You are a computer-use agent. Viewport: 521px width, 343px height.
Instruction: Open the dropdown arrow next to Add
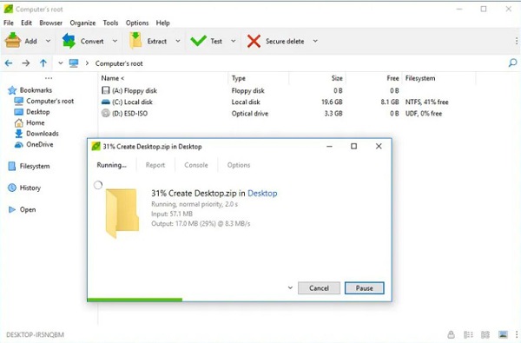point(48,41)
